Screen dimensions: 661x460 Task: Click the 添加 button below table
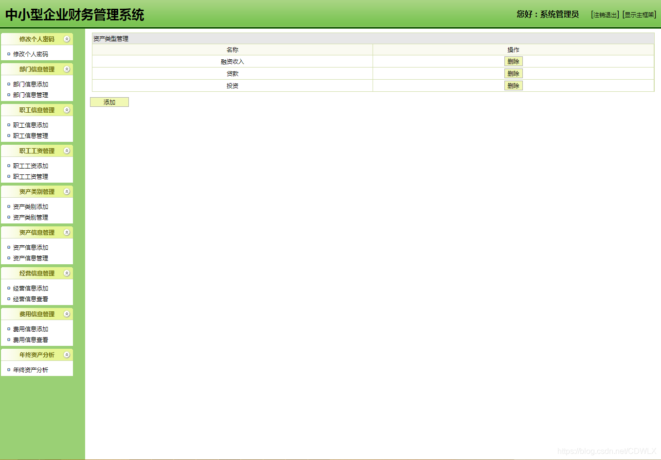click(x=109, y=102)
